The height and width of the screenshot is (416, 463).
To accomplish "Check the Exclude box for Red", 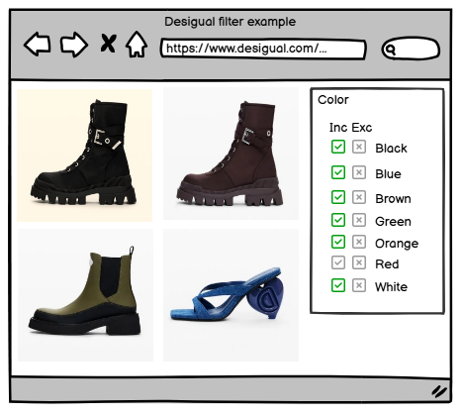I will tap(359, 262).
